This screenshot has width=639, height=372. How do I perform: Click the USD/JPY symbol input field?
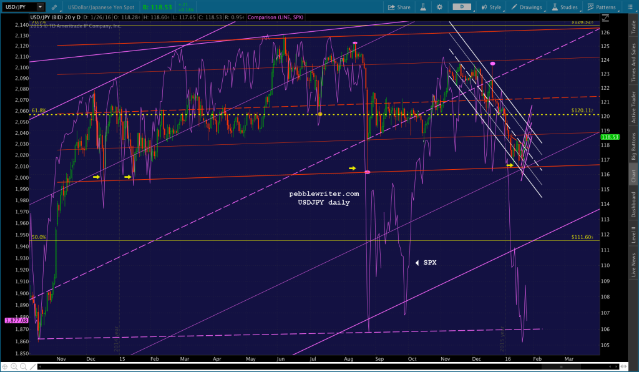[19, 7]
